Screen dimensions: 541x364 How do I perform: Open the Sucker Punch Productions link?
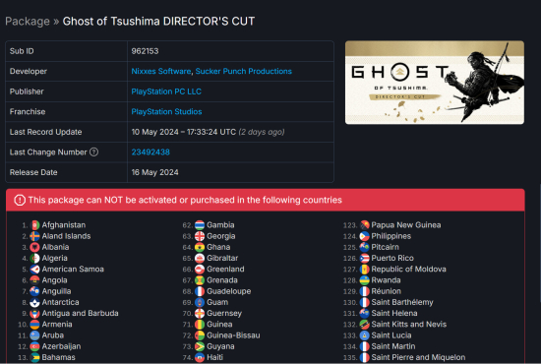click(x=244, y=71)
